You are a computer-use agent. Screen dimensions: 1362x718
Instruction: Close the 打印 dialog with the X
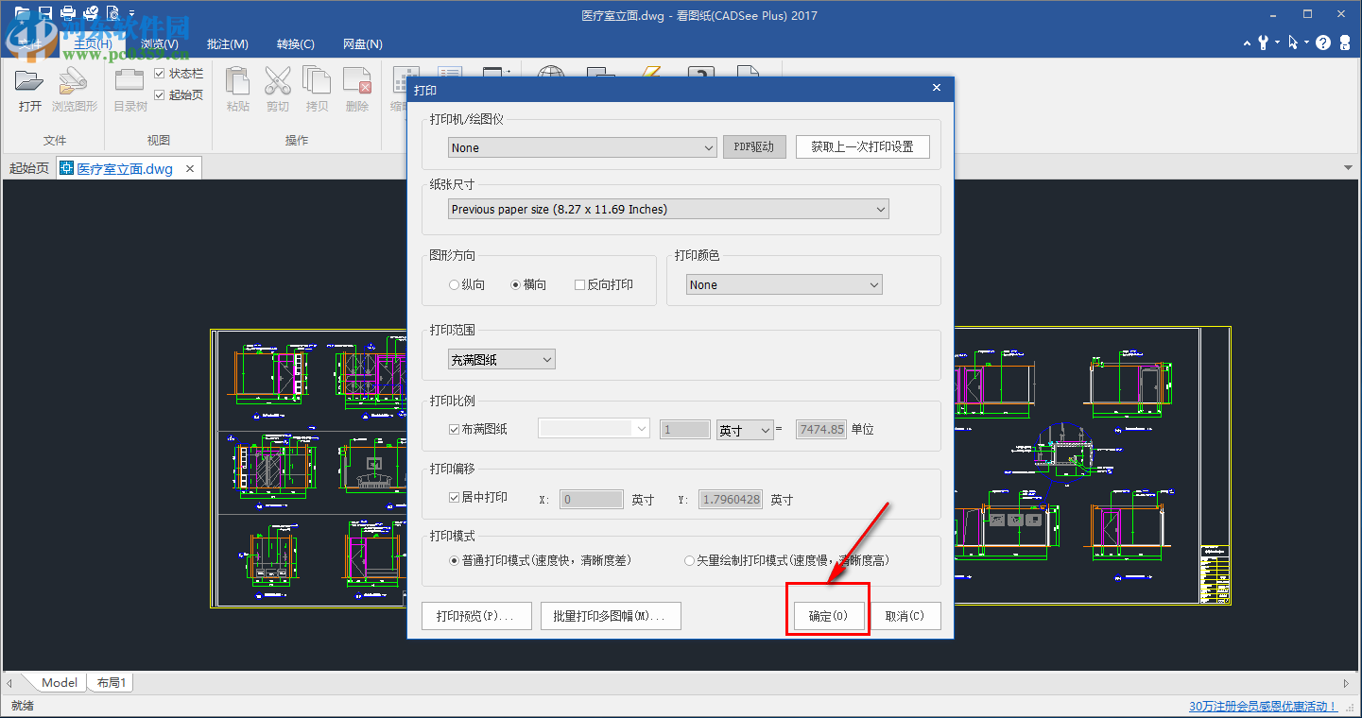[x=937, y=88]
